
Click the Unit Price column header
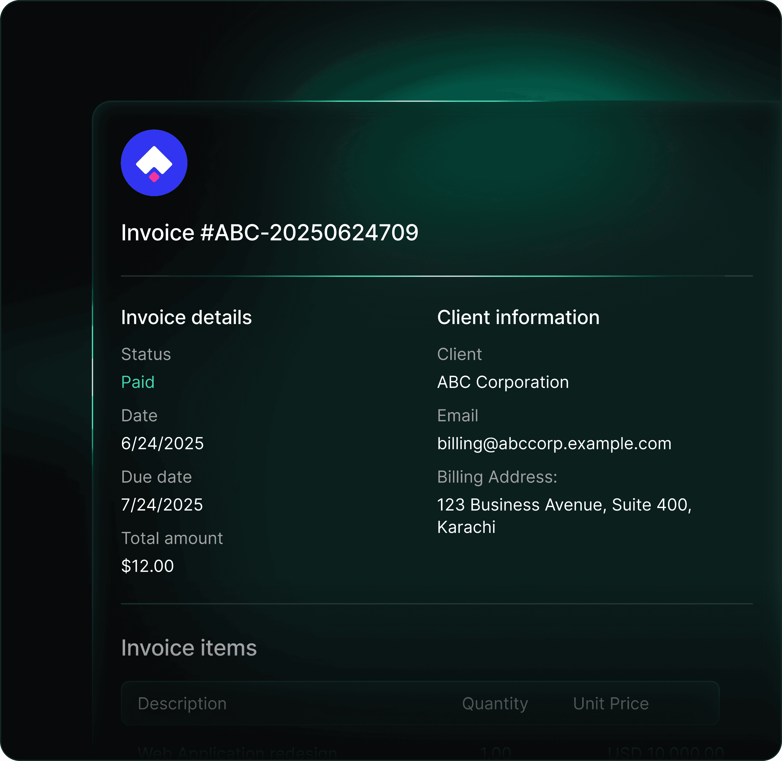click(611, 704)
